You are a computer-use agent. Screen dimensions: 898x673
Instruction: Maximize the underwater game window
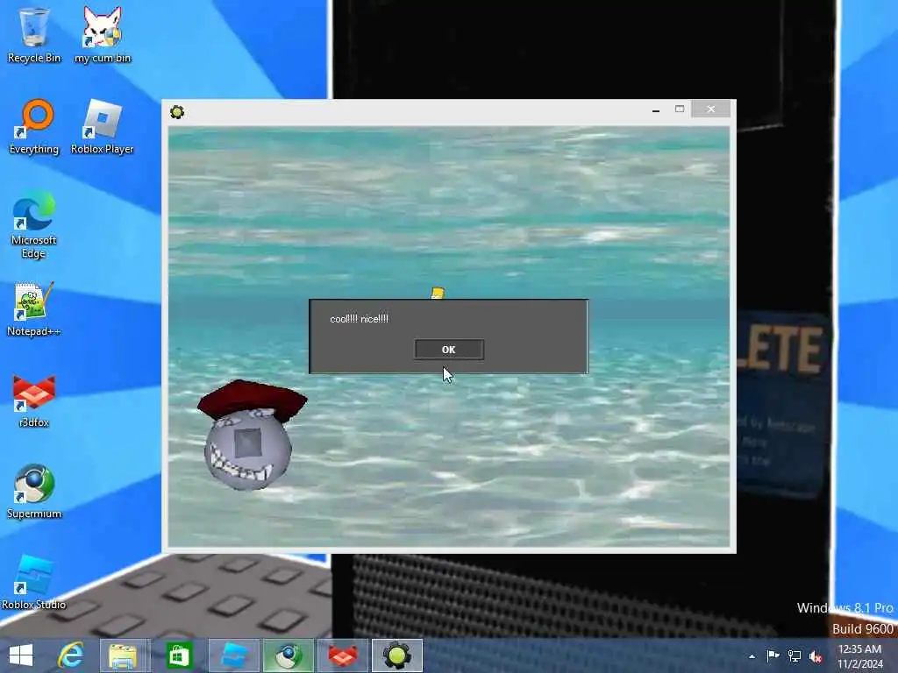tap(680, 110)
